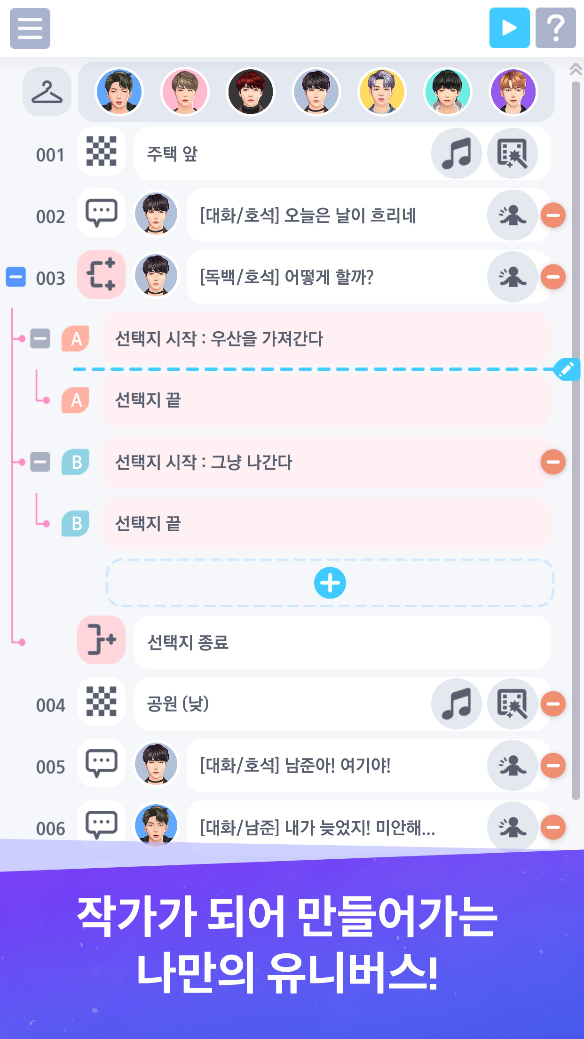Open the hamburger menu

click(x=30, y=28)
